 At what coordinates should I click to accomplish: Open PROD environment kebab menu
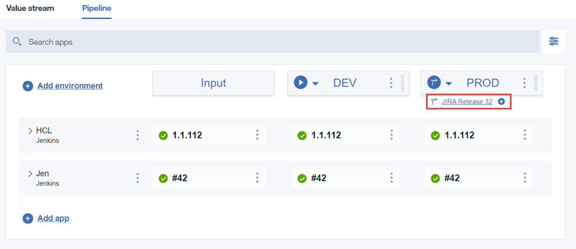[x=525, y=83]
